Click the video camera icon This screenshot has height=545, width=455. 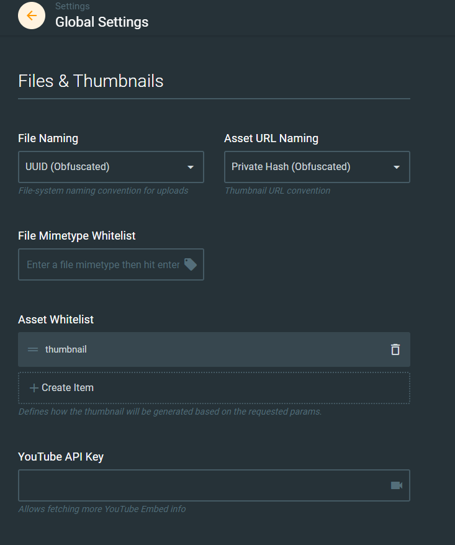pyautogui.click(x=396, y=485)
